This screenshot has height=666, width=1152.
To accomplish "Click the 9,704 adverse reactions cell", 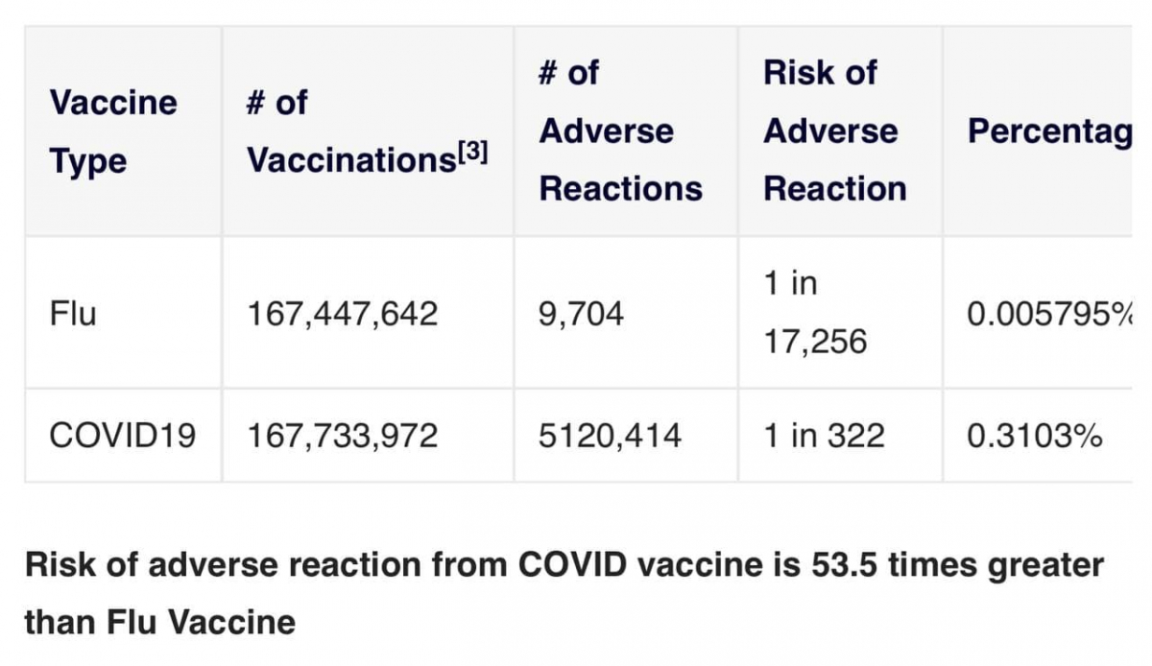I will tap(582, 313).
